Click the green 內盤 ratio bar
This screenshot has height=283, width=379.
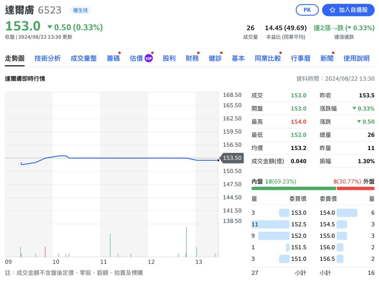[x=294, y=188]
